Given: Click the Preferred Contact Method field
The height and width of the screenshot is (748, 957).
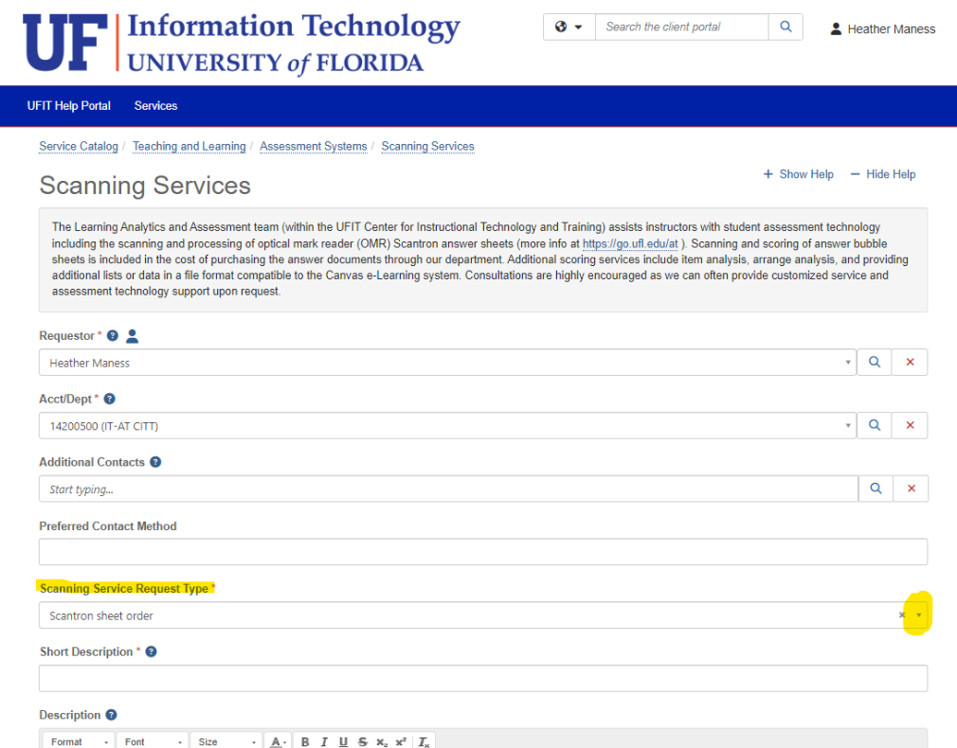Looking at the screenshot, I should pos(483,552).
